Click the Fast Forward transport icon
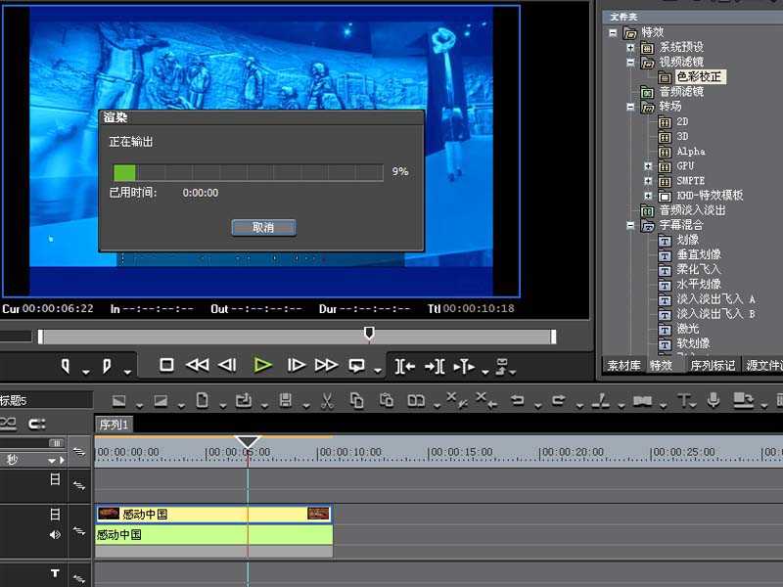Viewport: 783px width, 587px height. 326,365
